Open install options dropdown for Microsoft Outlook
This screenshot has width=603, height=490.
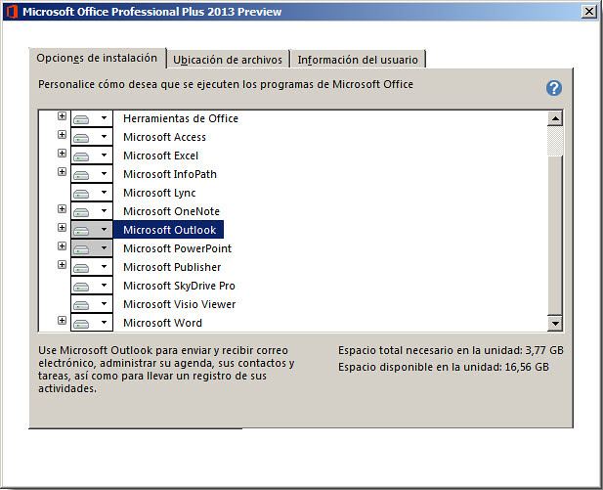click(x=92, y=230)
